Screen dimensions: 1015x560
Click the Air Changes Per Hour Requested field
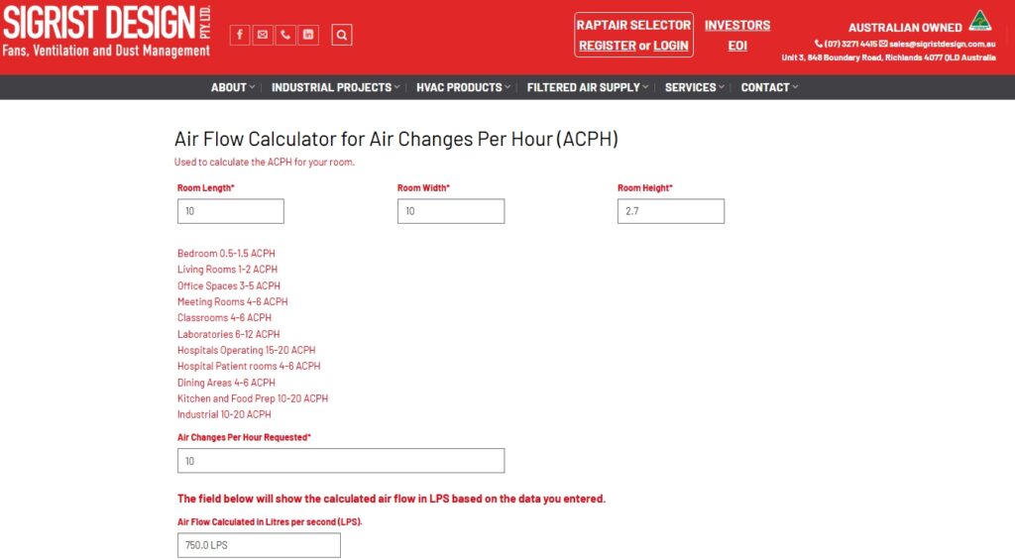click(x=341, y=461)
